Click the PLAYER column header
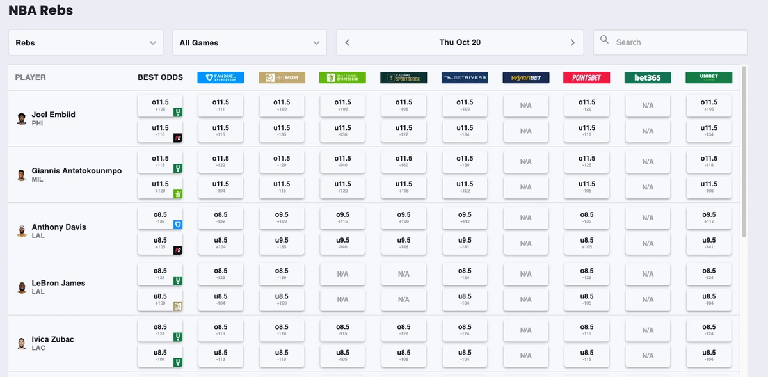 [31, 77]
